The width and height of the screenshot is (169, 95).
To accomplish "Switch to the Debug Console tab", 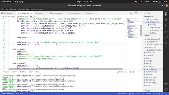I will coord(34,72).
